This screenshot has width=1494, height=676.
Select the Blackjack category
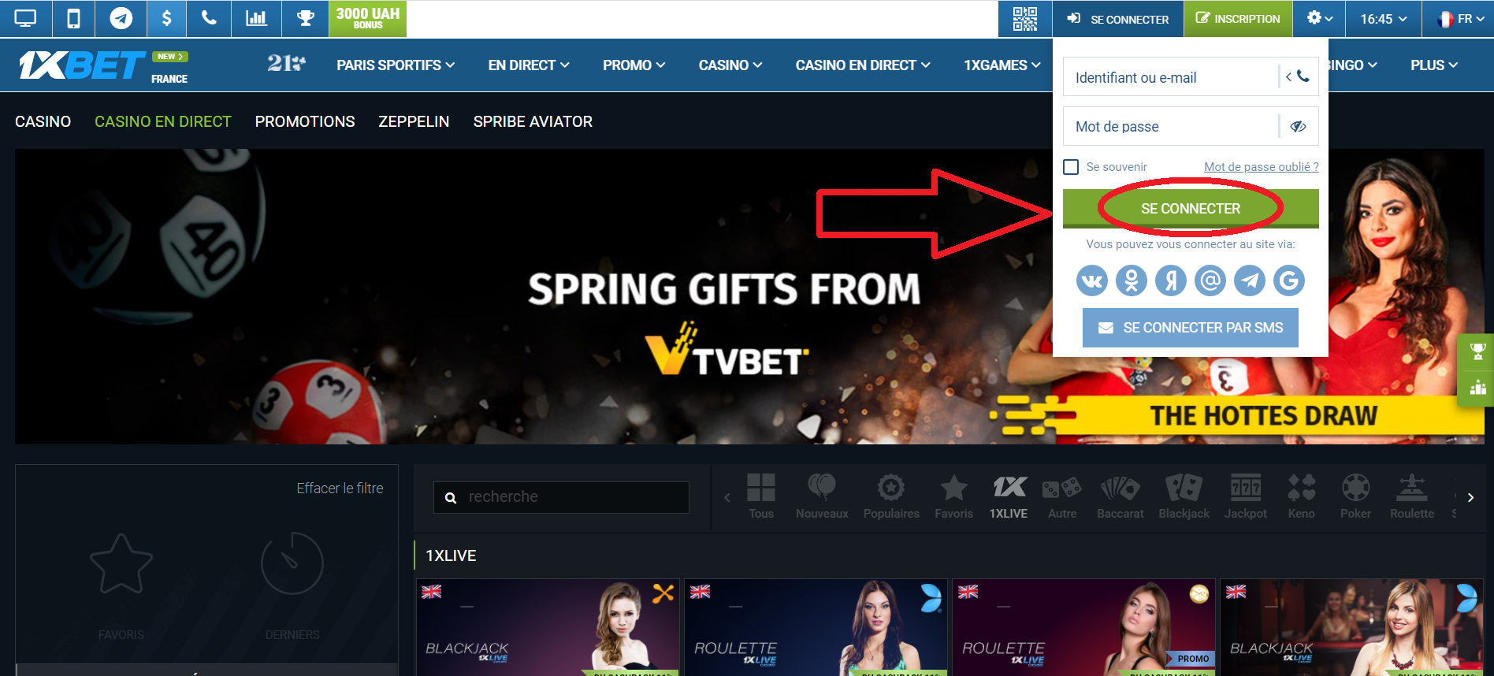point(1184,496)
